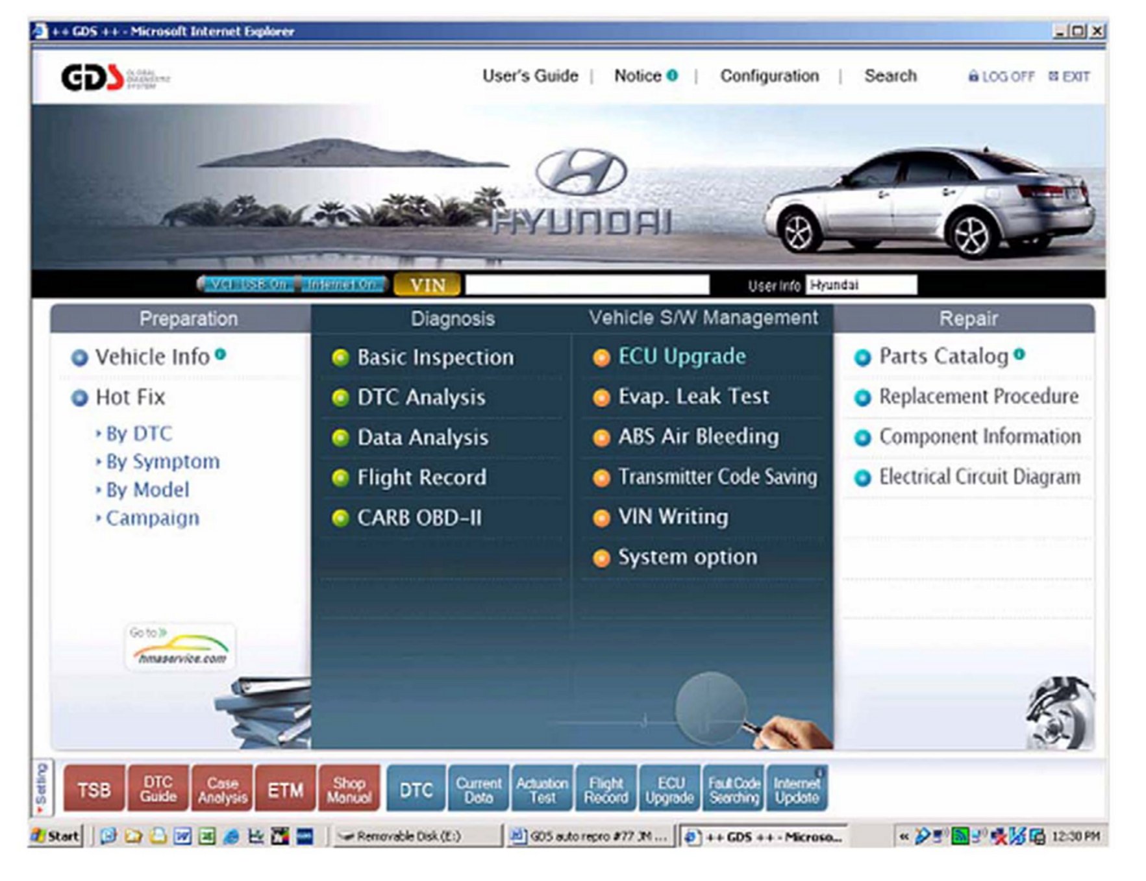This screenshot has height=881, width=1146.
Task: Open the Configuration menu
Action: point(769,76)
